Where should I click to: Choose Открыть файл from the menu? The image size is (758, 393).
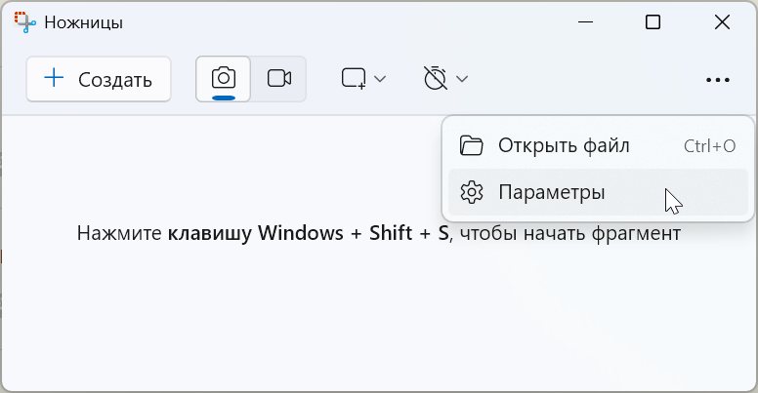tap(564, 146)
